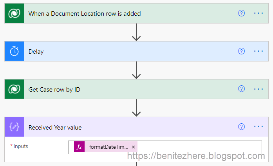Open the trigger step's more options menu
273x166 pixels.
point(259,13)
